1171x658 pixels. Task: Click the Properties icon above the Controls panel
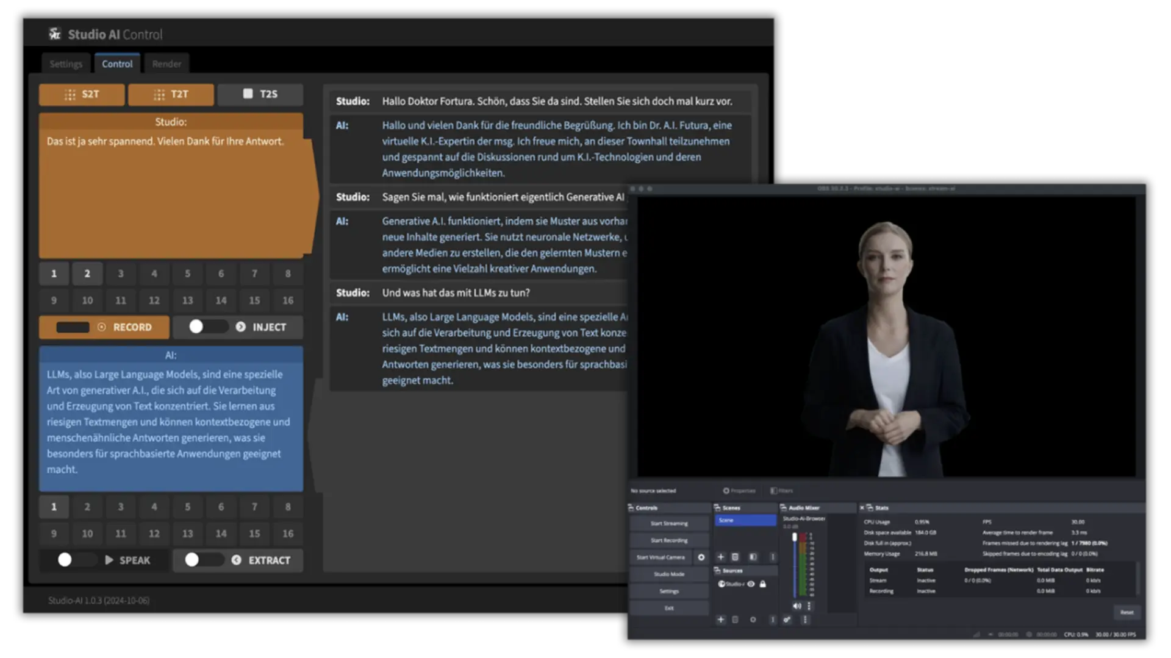726,491
